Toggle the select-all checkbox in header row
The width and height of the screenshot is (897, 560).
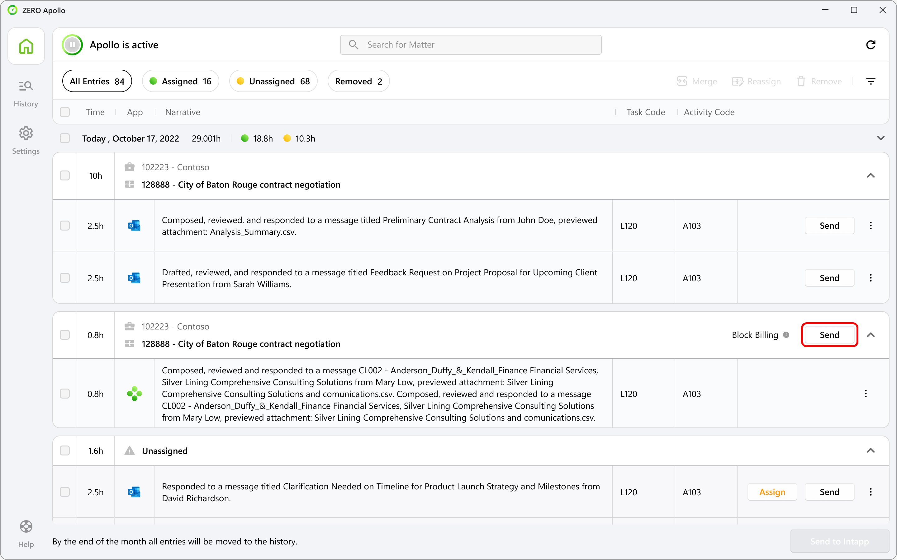(65, 112)
